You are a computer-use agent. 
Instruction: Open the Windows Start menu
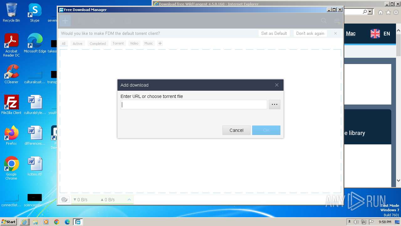[x=9, y=222]
